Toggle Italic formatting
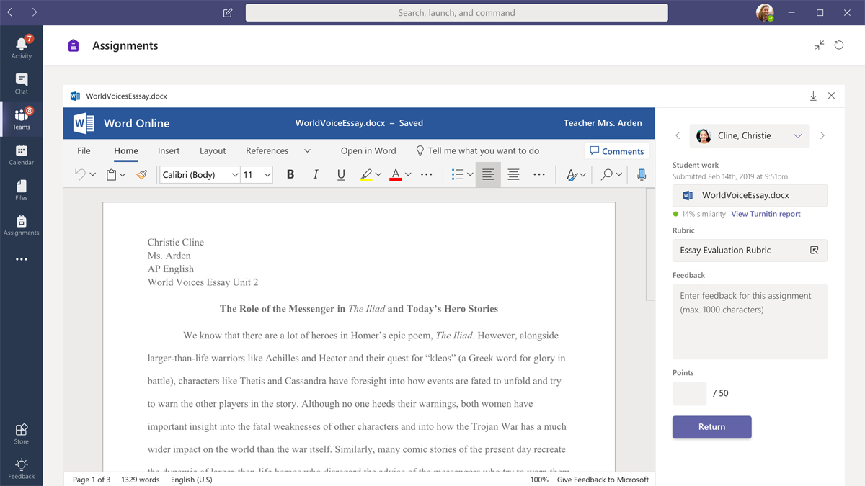Image resolution: width=865 pixels, height=486 pixels. tap(316, 174)
